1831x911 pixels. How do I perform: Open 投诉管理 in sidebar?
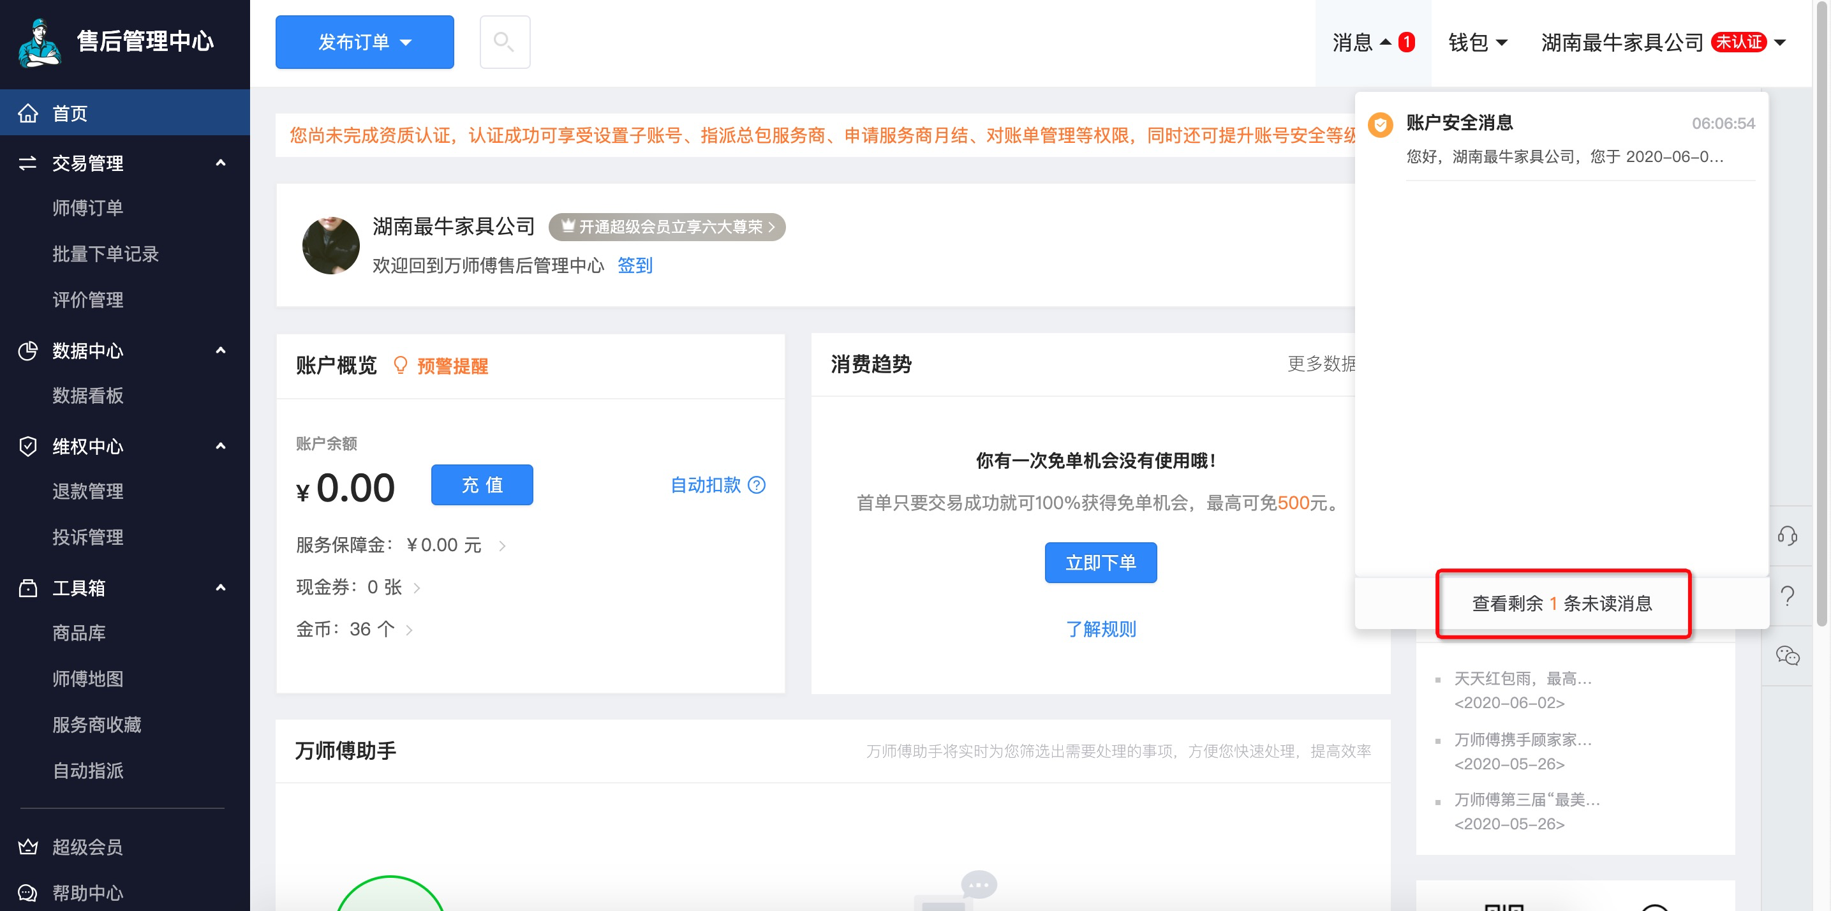tap(87, 537)
